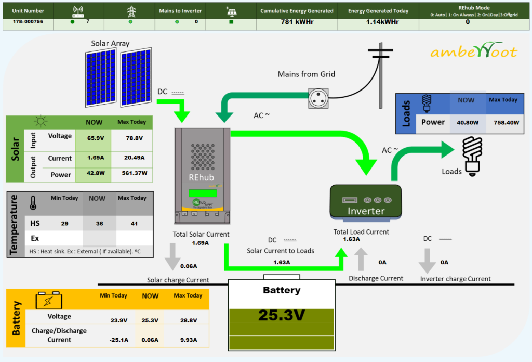The width and height of the screenshot is (532, 362).
Task: Click the green Solar Current to Loads arrow
Action: (x=286, y=258)
